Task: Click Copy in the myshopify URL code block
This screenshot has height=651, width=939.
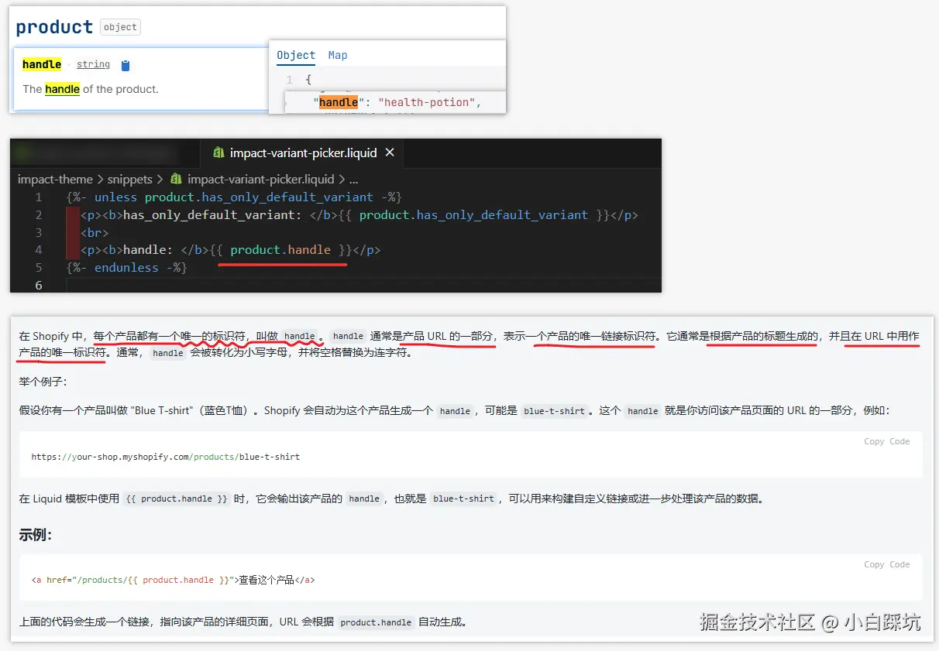Action: point(874,441)
